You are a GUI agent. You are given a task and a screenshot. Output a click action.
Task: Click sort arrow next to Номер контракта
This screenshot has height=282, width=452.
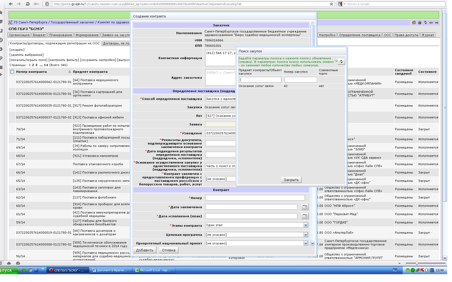tap(69, 72)
